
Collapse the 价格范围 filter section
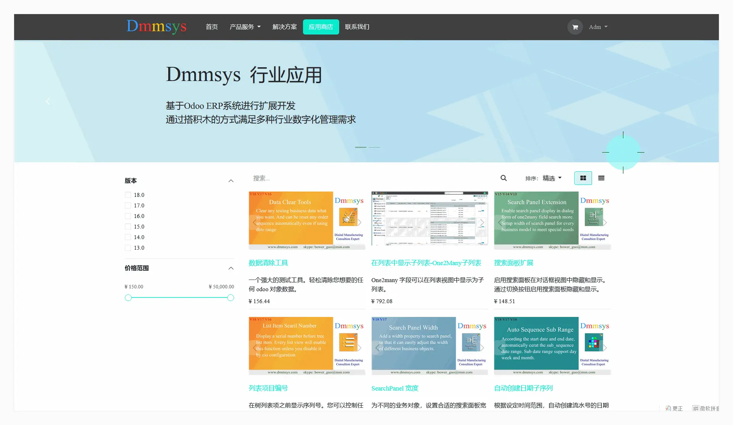coord(231,268)
